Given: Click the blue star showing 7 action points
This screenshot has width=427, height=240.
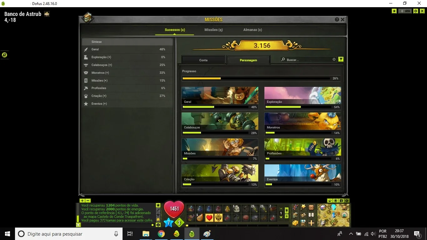Looking at the screenshot, I should (168, 223).
